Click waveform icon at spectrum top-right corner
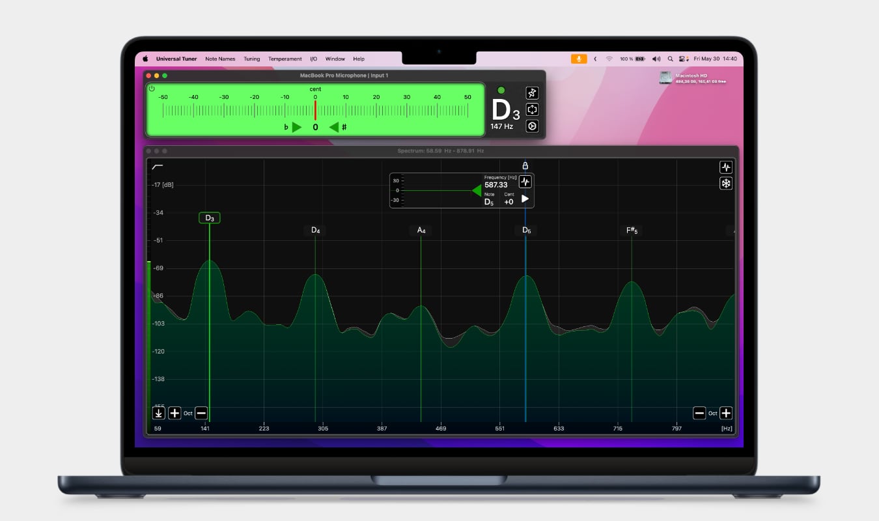 725,167
